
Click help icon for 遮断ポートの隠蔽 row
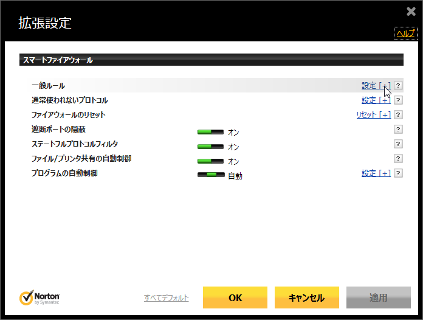click(x=399, y=130)
